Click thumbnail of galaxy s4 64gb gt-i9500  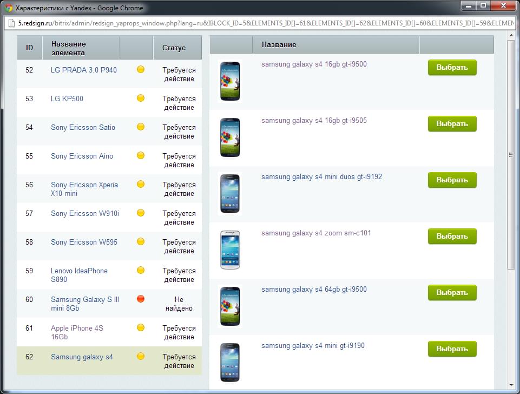(230, 306)
